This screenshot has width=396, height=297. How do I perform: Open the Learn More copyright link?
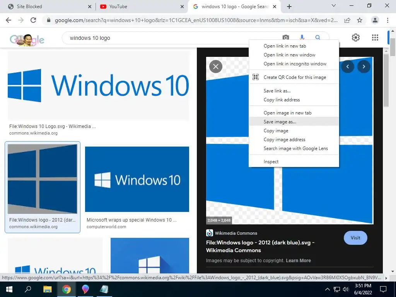click(298, 260)
